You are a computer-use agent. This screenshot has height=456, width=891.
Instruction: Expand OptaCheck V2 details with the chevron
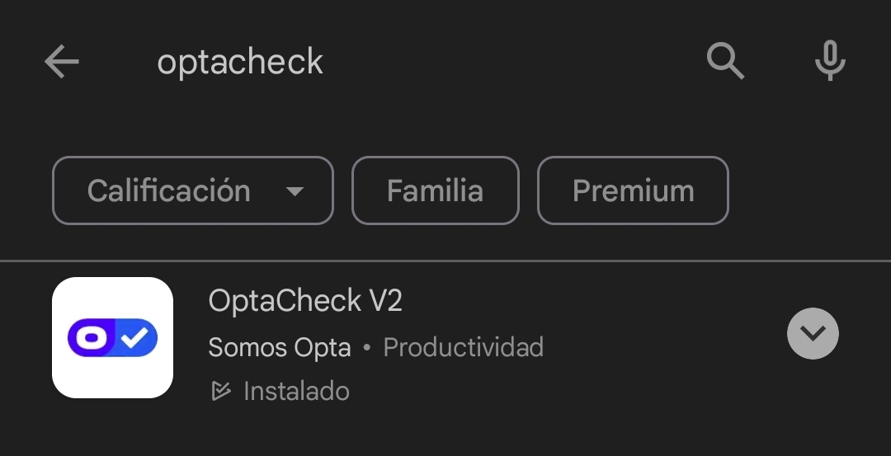pos(813,334)
